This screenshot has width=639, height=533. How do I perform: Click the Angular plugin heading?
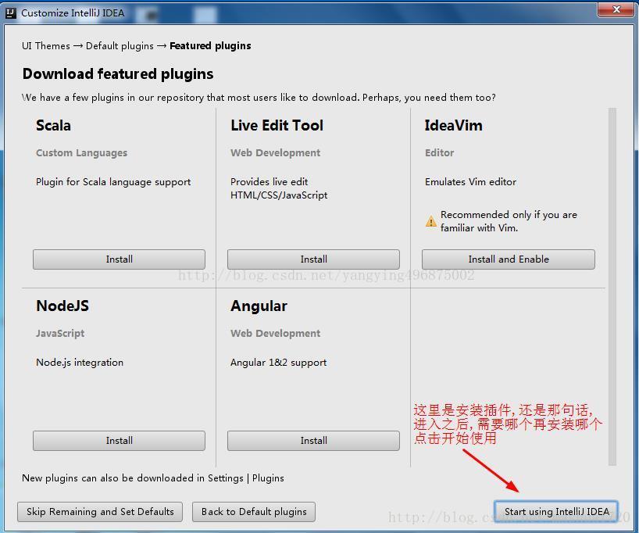pos(259,306)
